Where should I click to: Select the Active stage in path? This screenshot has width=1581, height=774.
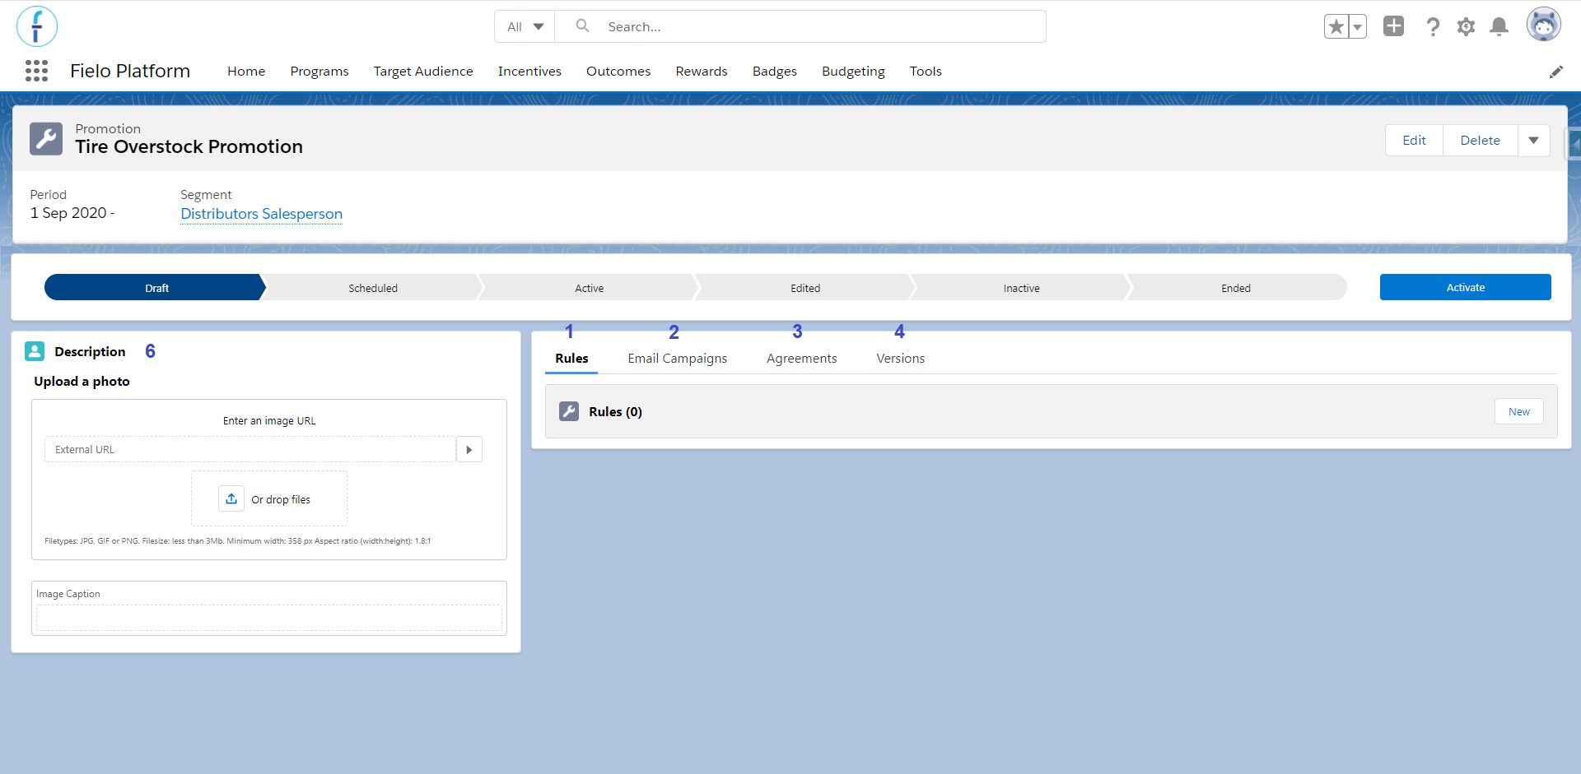coord(589,287)
